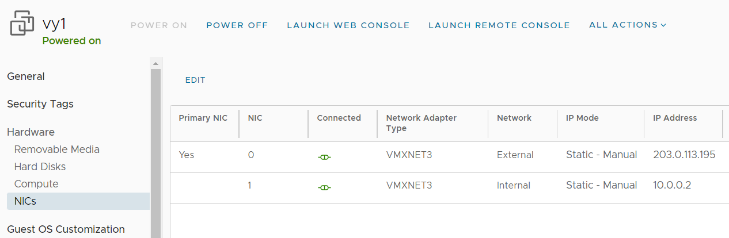The image size is (729, 238).
Task: Launch the remote console
Action: coord(499,25)
